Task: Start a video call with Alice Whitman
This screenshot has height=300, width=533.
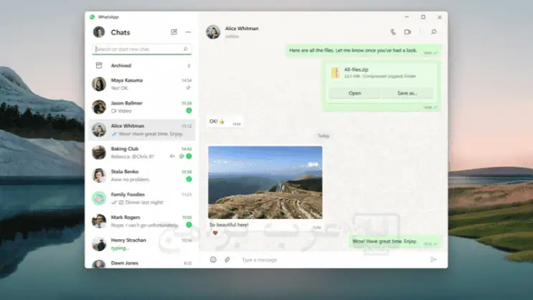Action: click(x=407, y=32)
